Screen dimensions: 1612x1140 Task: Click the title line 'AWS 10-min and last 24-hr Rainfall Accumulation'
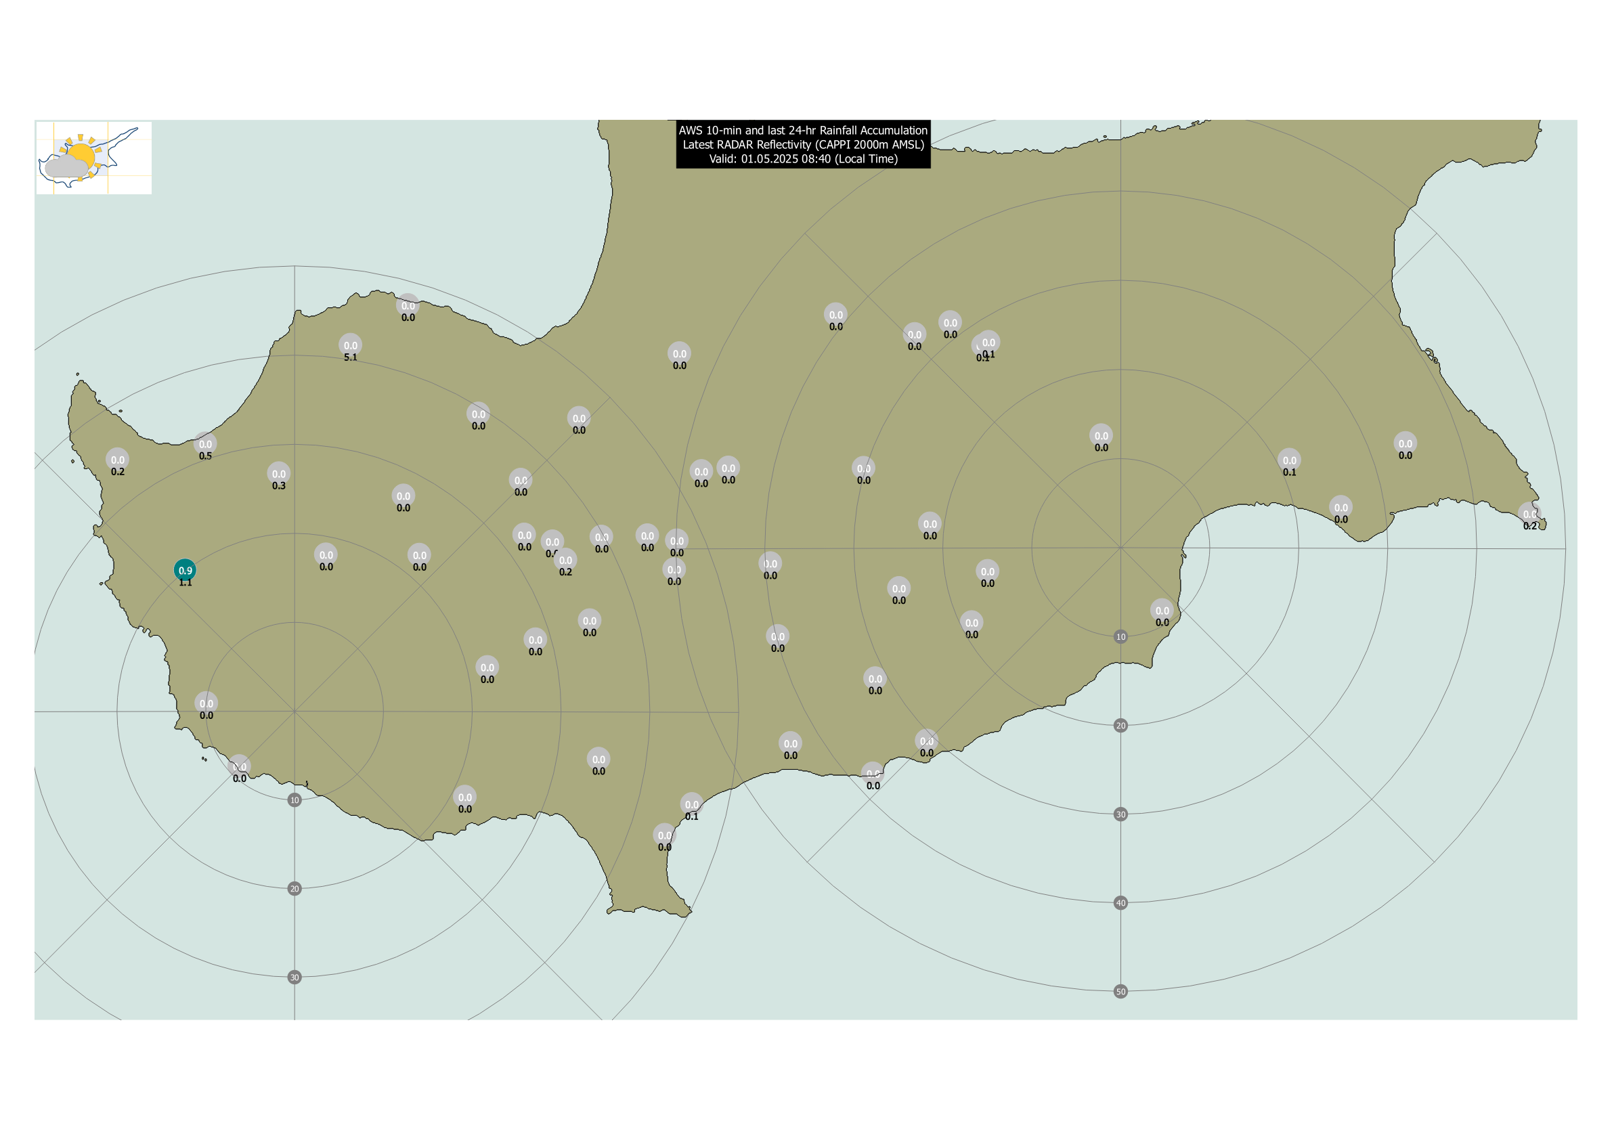(803, 130)
